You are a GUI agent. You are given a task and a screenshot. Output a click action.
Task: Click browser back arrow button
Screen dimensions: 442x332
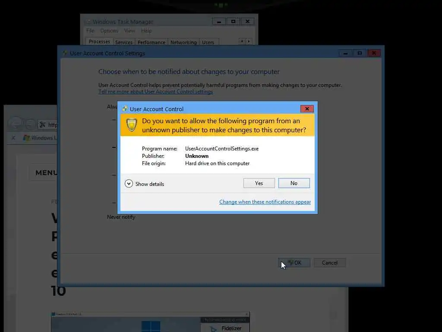pos(15,124)
